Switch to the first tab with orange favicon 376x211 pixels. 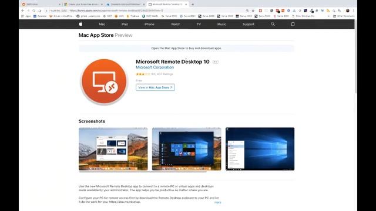tap(41, 4)
